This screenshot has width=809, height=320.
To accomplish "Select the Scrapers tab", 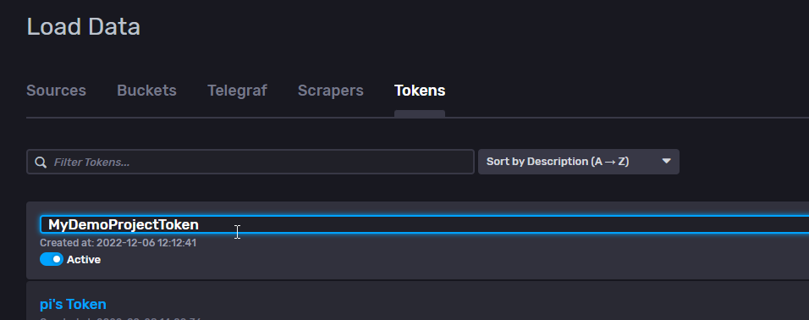I will pyautogui.click(x=331, y=91).
